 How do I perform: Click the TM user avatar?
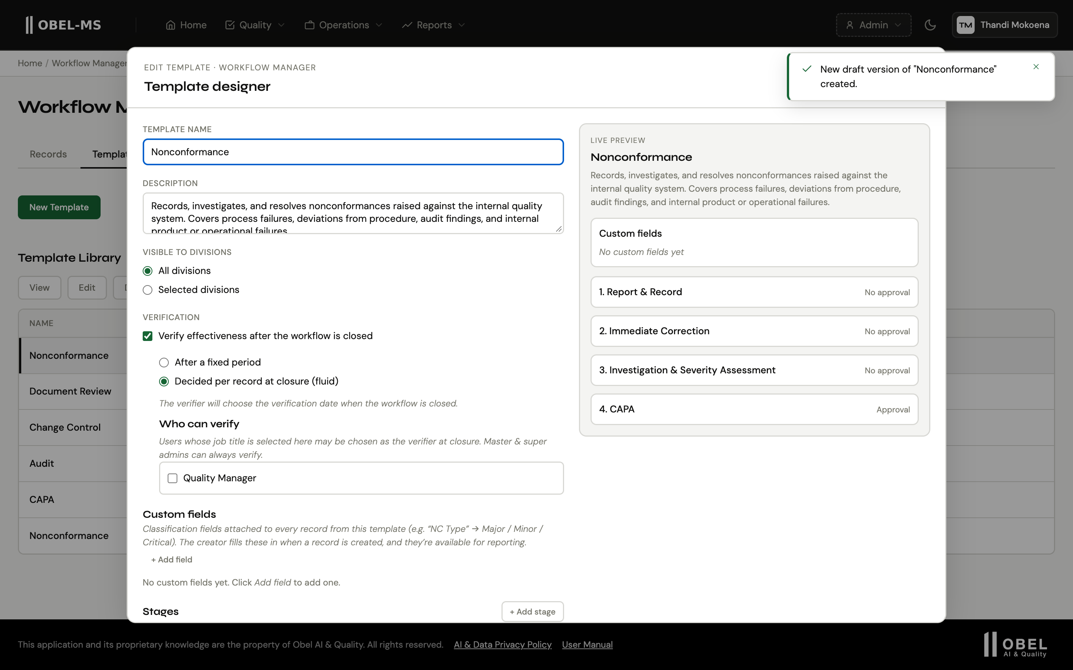click(965, 25)
